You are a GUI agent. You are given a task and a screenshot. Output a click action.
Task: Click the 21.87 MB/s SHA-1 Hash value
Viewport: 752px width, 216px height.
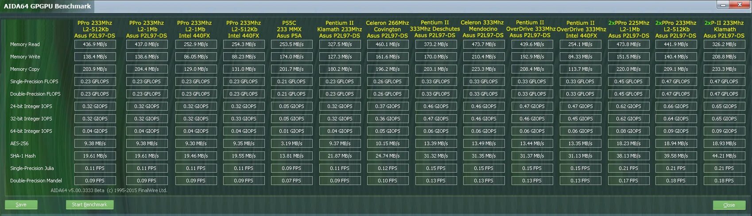pos(340,156)
